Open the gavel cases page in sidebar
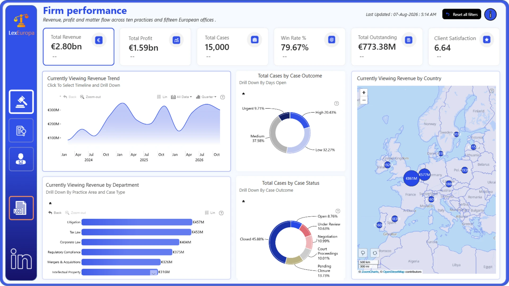This screenshot has width=509, height=286. tap(21, 102)
